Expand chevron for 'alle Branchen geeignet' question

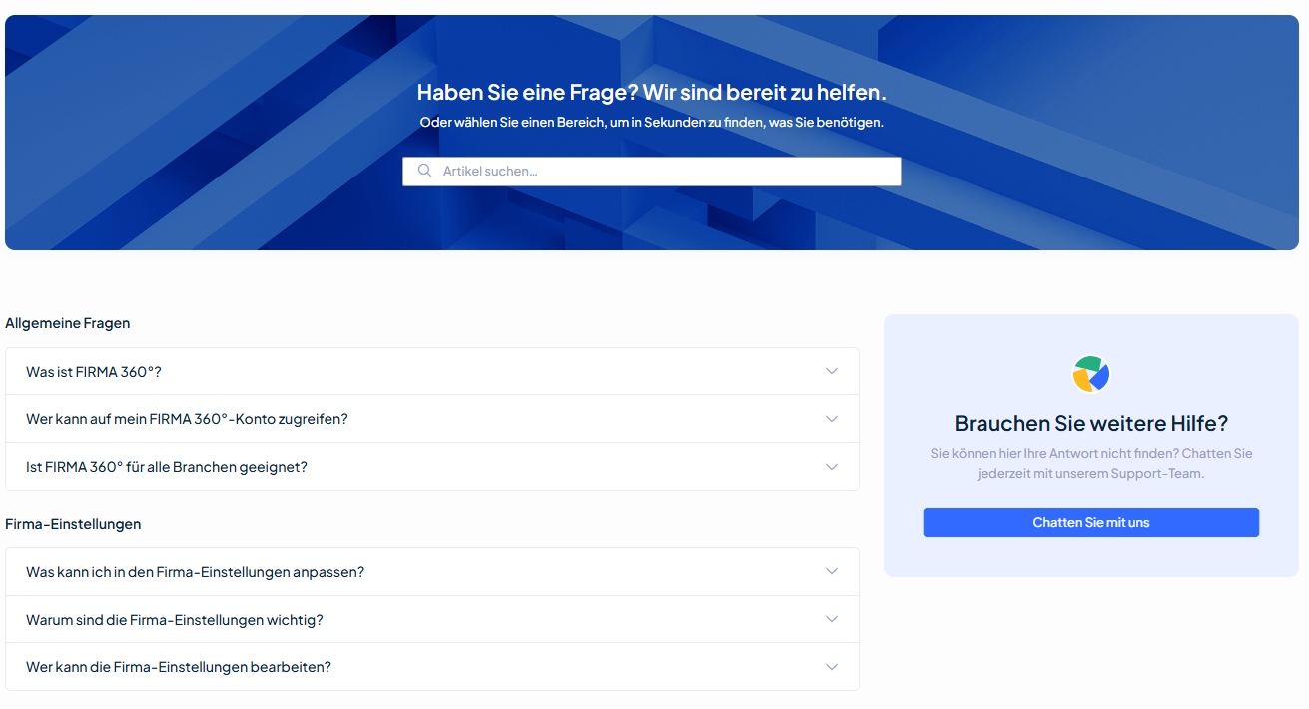tap(831, 467)
